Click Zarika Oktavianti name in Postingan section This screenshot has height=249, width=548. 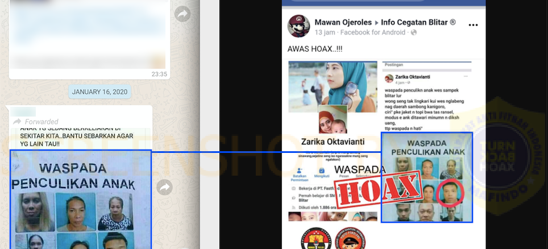[x=412, y=77]
